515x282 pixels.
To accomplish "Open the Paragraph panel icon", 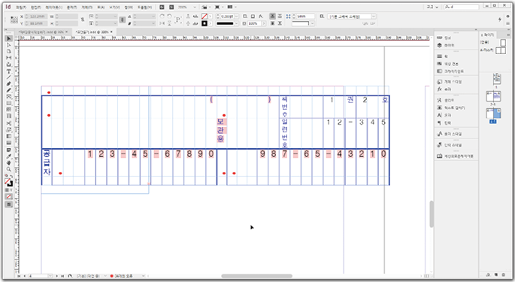I will 440,123.
